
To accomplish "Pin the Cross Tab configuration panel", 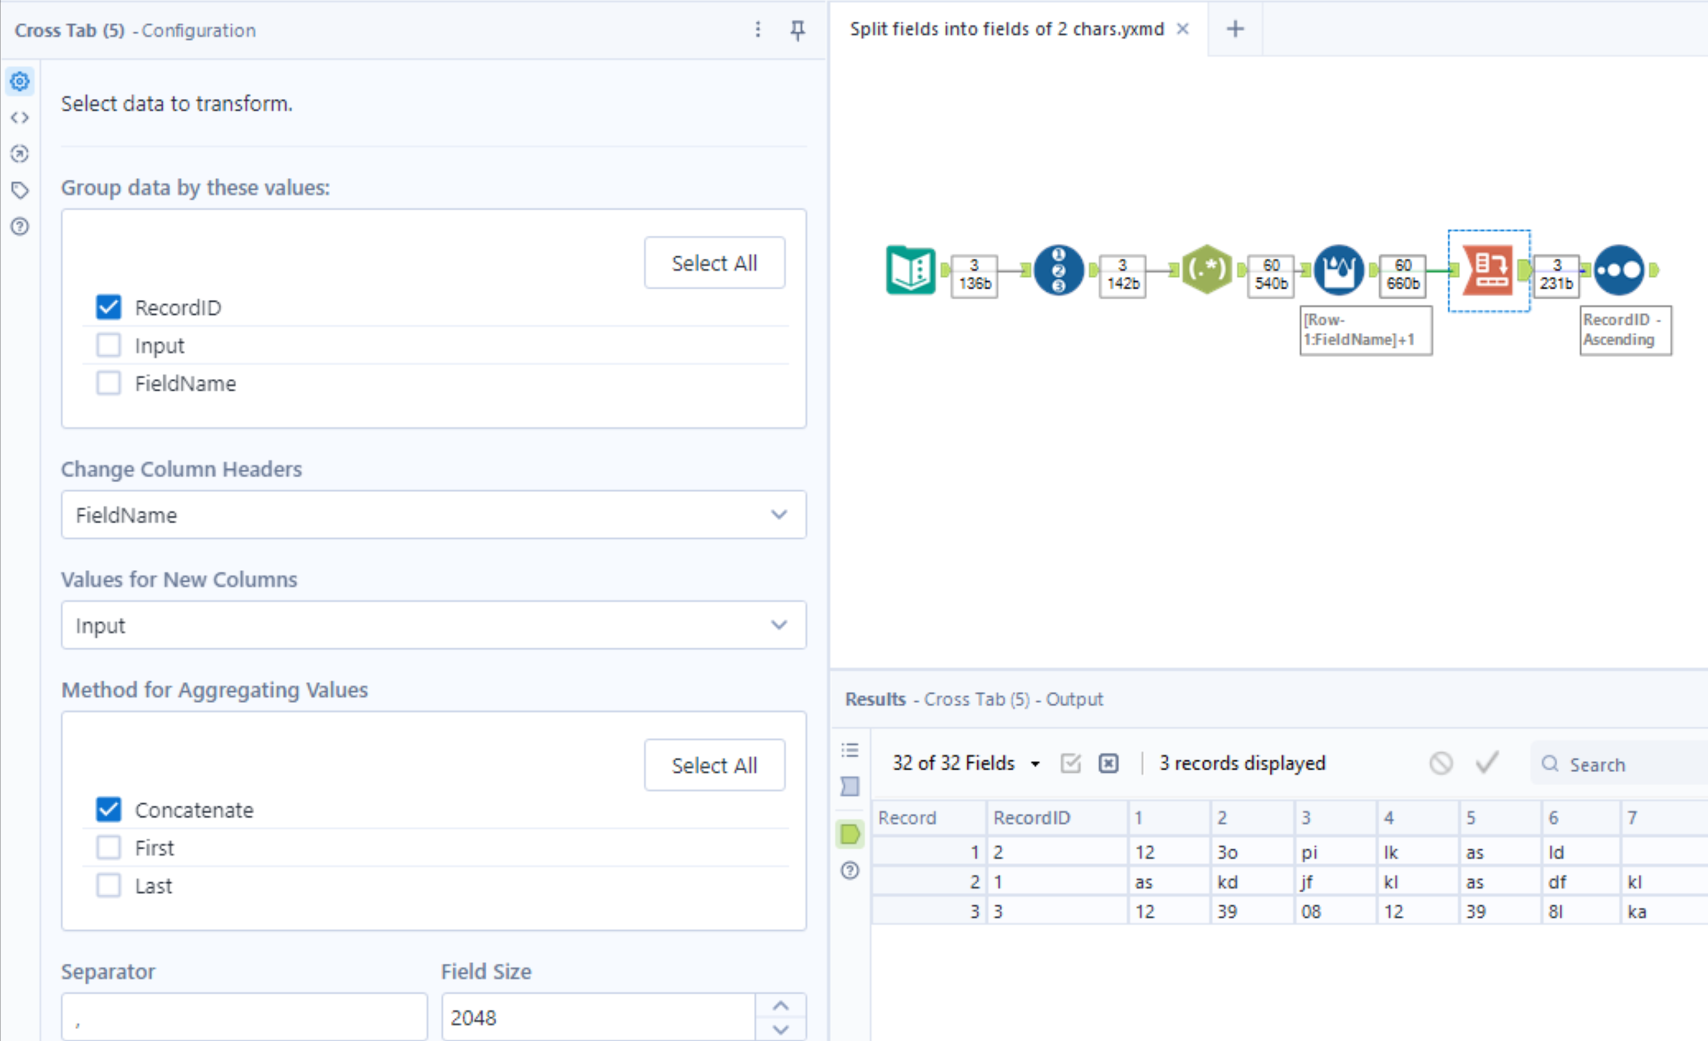I will pyautogui.click(x=798, y=30).
